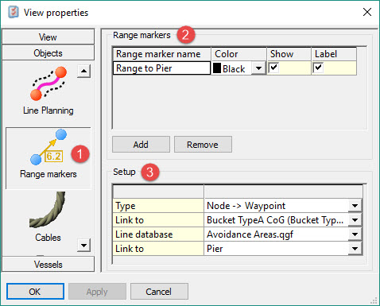Open the Cables rope icon
380x306 pixels.
pos(48,210)
